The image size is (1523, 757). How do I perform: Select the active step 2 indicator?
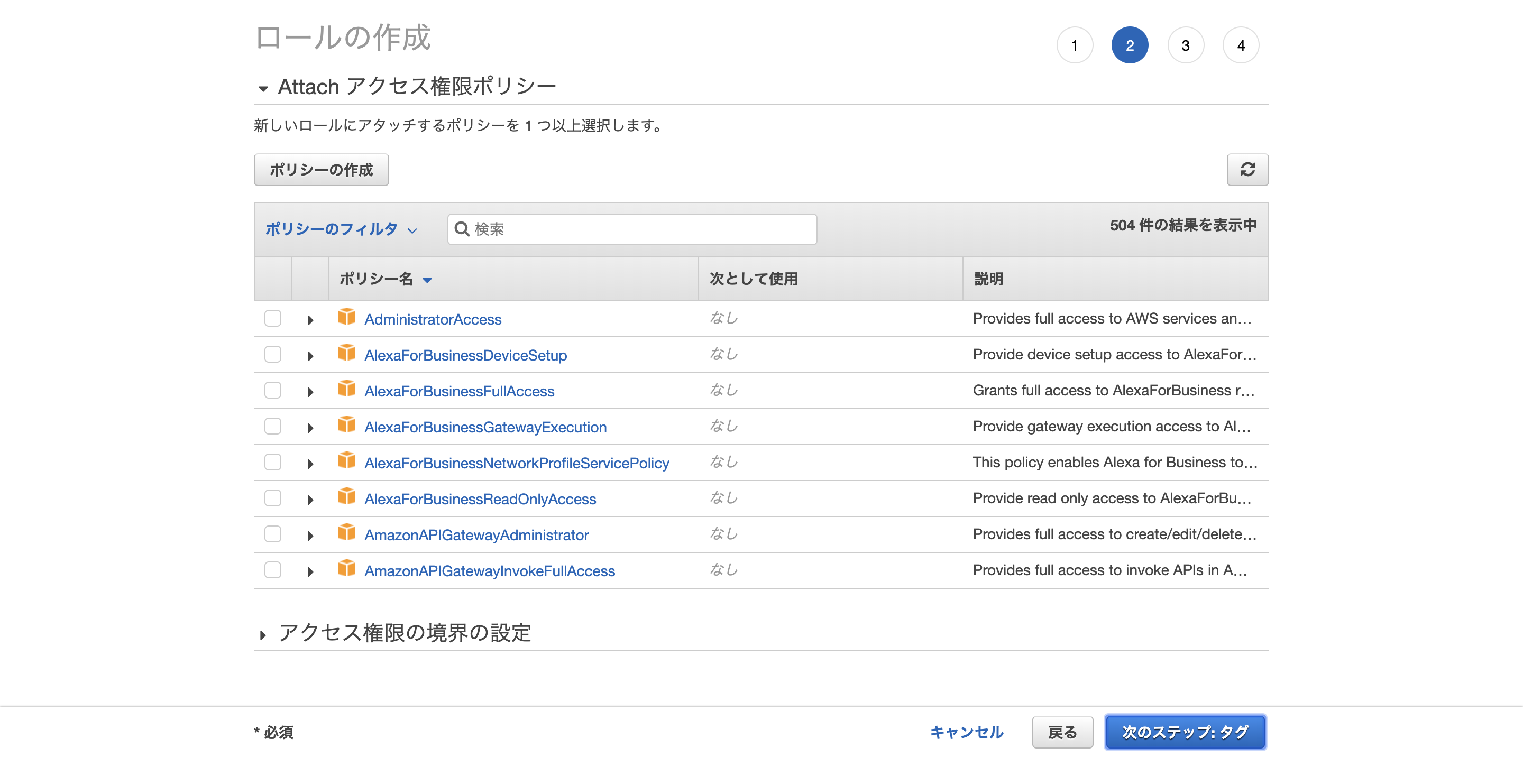pos(1129,45)
